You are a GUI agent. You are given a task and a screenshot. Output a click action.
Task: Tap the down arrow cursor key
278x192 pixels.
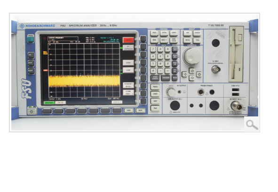192,77
